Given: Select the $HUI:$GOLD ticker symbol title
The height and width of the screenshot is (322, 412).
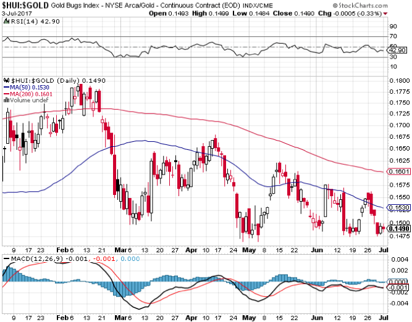Looking at the screenshot, I should coord(25,5).
